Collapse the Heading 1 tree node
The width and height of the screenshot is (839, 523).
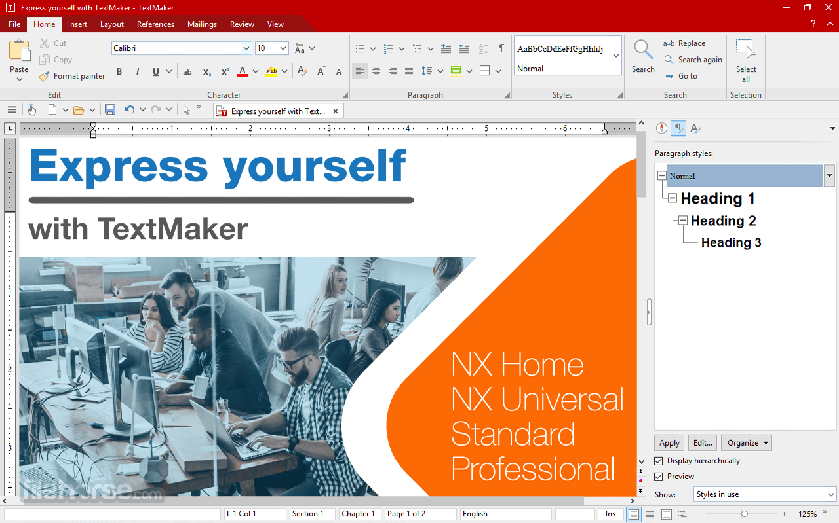[673, 198]
